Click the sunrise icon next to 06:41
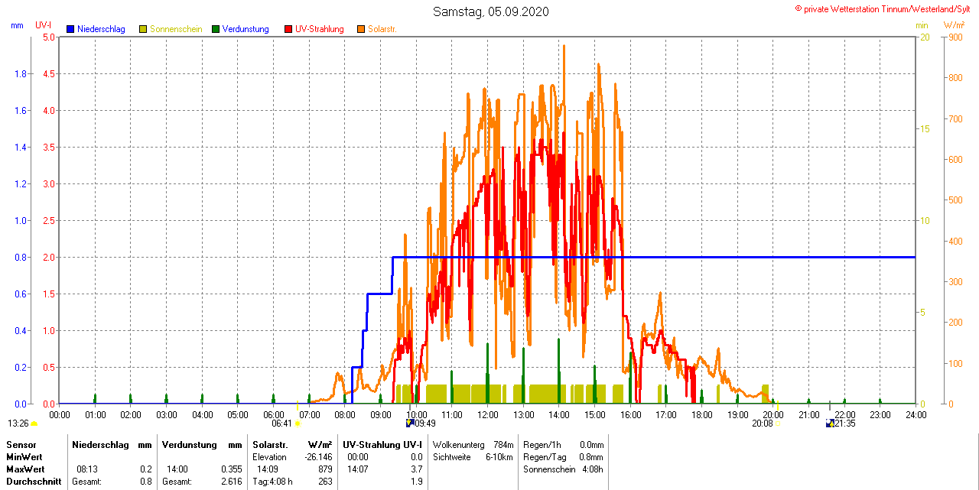This screenshot has width=979, height=490. 297,423
